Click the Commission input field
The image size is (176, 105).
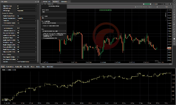54,18
